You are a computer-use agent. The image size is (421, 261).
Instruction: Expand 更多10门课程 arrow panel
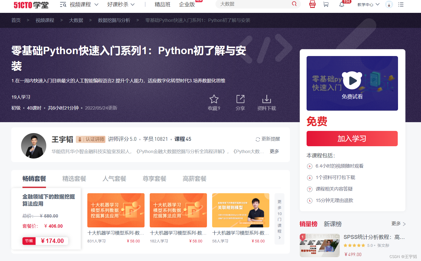pyautogui.click(x=279, y=219)
